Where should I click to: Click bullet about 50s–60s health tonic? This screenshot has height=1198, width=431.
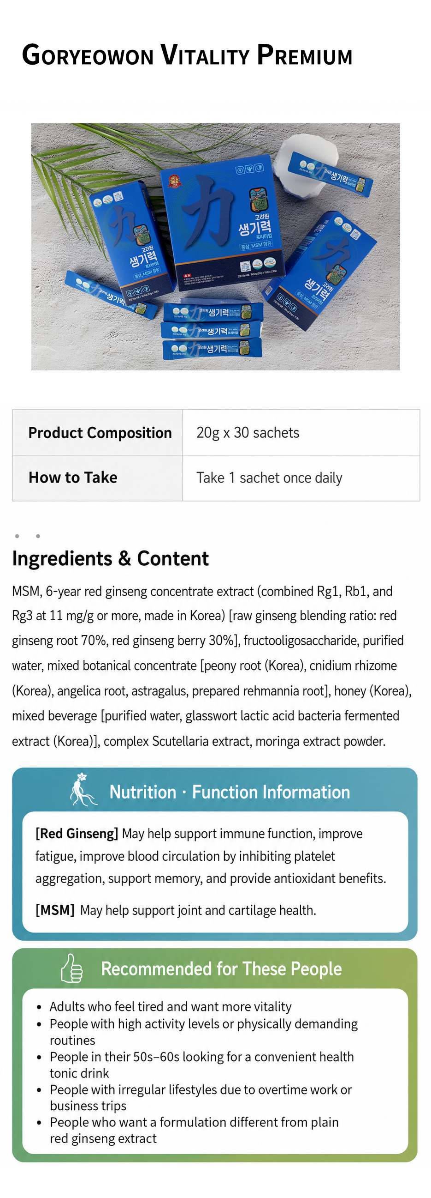pyautogui.click(x=202, y=1065)
